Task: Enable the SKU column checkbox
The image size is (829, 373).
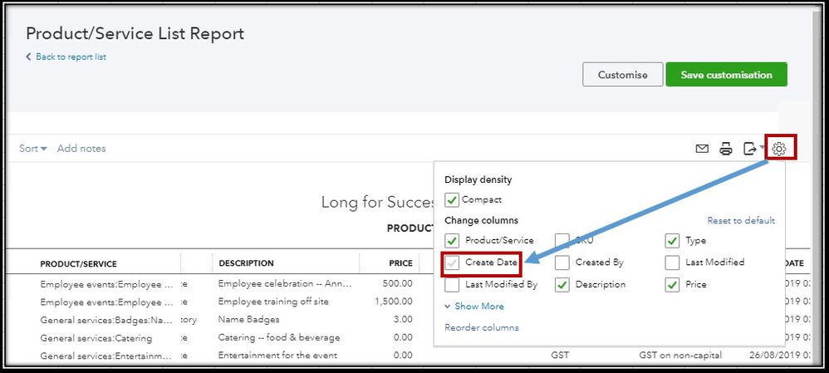Action: click(x=562, y=241)
